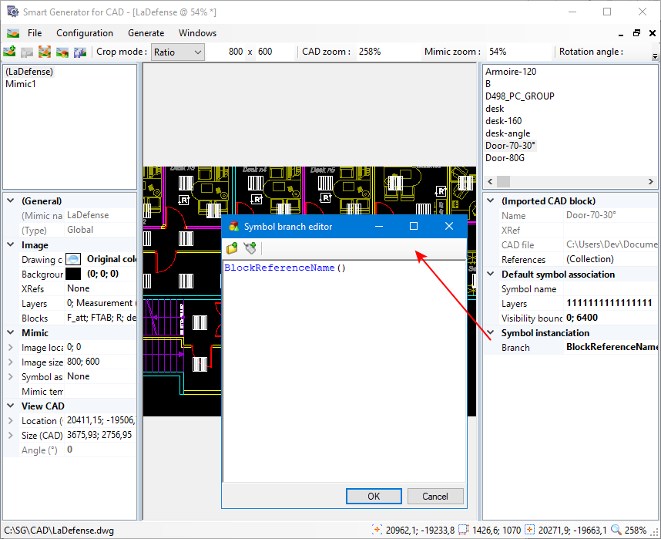Viewport: 661px width, 539px height.
Task: Click the add folder icon in Symbol branch editor
Action: click(232, 248)
